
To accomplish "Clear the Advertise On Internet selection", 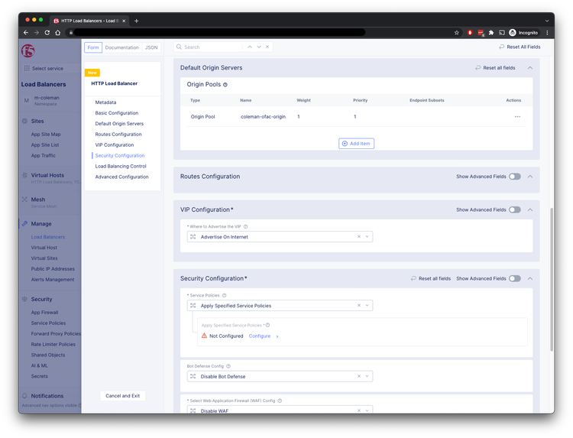I will pyautogui.click(x=359, y=237).
